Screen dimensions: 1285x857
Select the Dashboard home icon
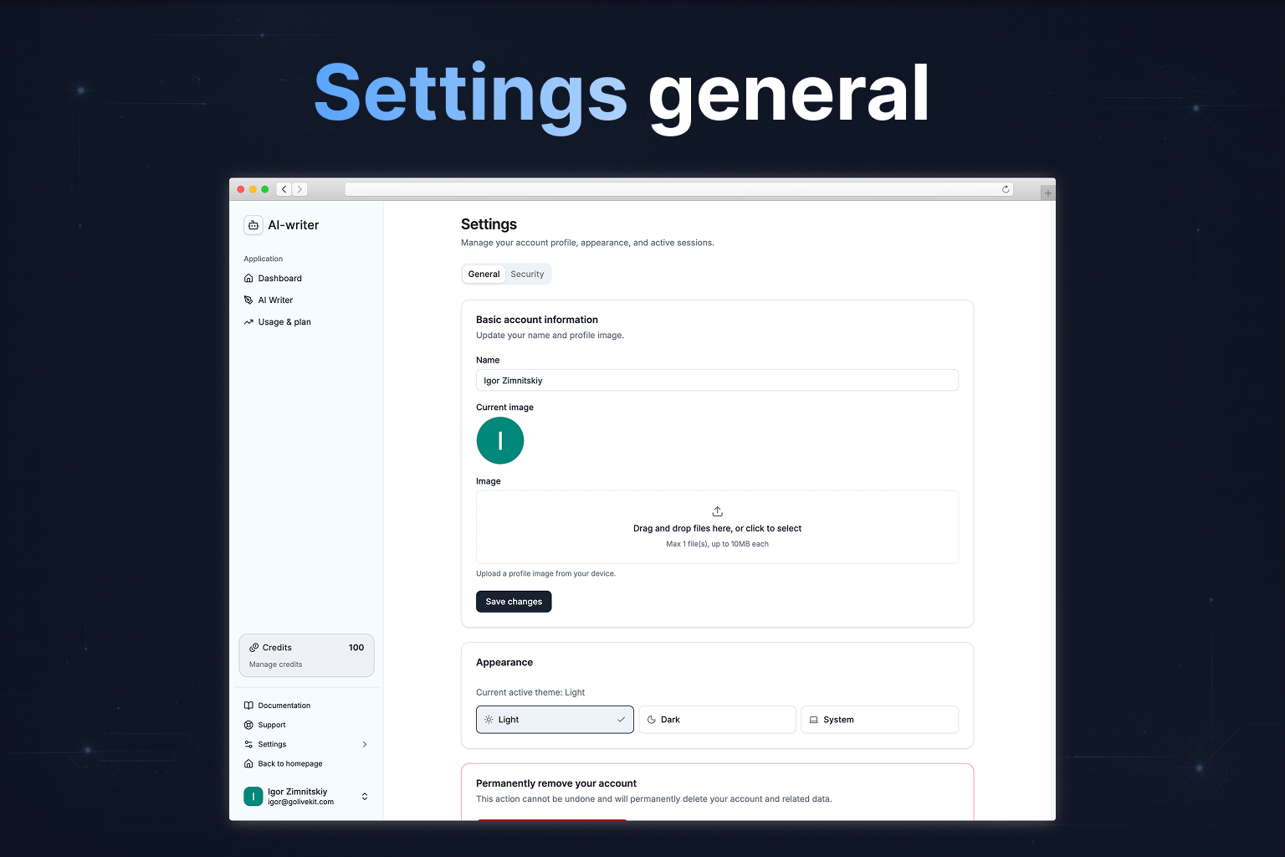click(x=248, y=278)
